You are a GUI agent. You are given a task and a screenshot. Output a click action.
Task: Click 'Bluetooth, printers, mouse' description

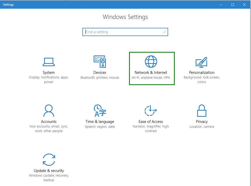[x=100, y=78]
